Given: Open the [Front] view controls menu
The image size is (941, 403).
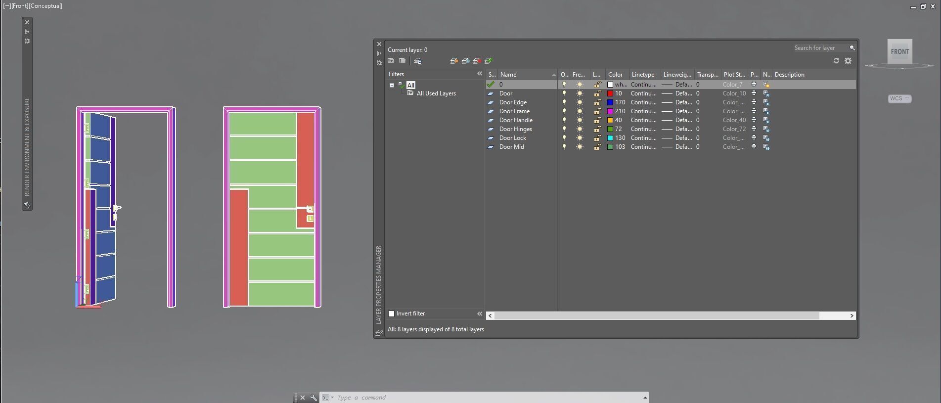Looking at the screenshot, I should [x=20, y=6].
